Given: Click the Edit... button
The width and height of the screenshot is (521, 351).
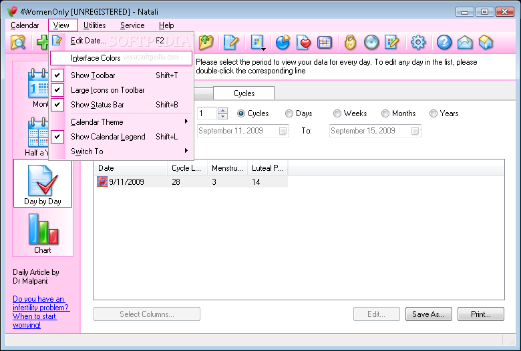Looking at the screenshot, I should 377,314.
